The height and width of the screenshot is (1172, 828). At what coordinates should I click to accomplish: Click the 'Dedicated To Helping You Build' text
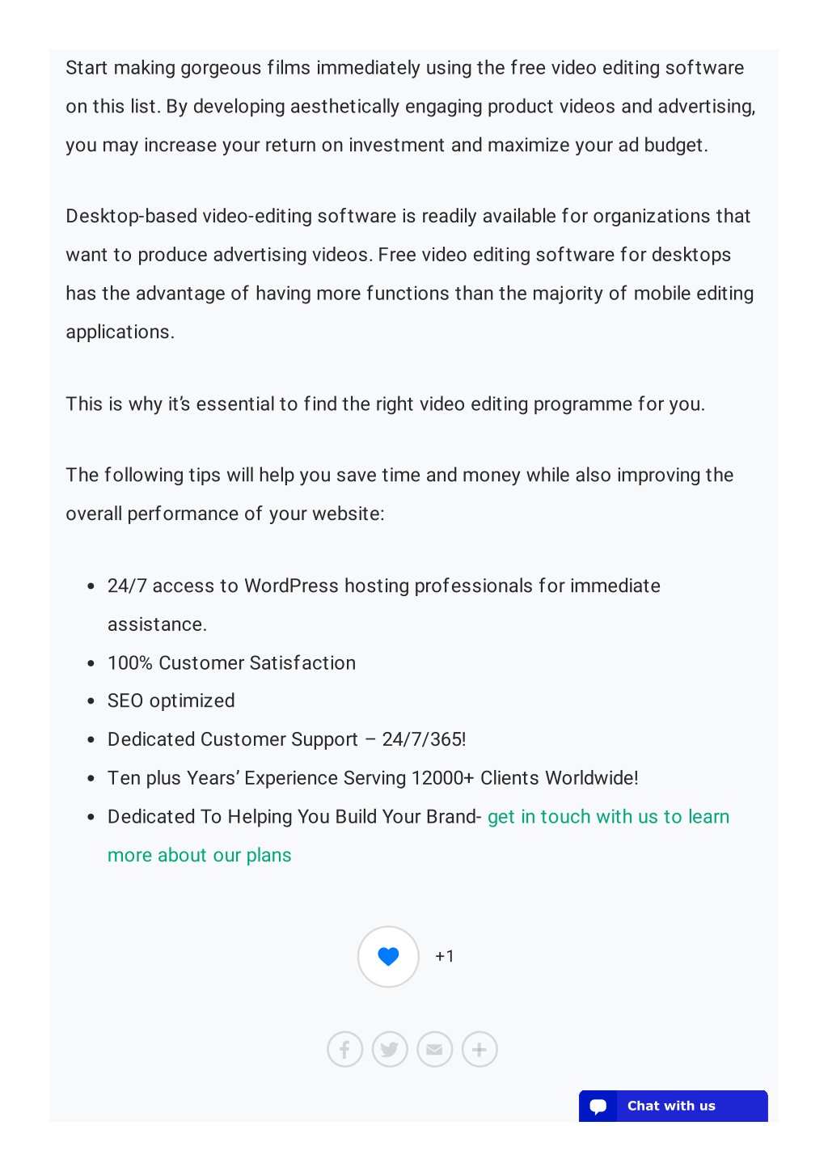[x=294, y=817]
